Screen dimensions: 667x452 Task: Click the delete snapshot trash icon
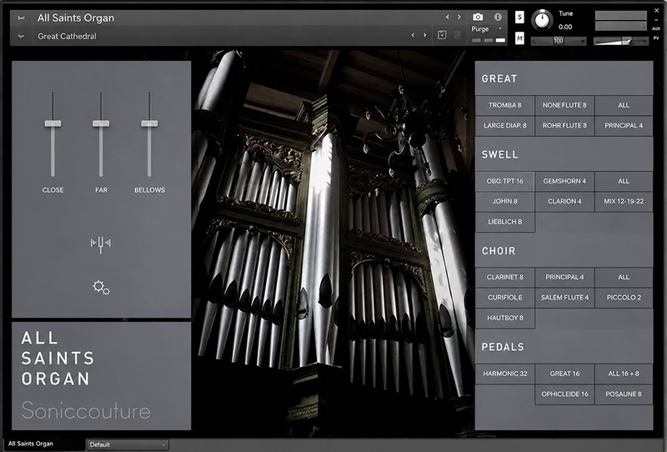click(x=457, y=35)
